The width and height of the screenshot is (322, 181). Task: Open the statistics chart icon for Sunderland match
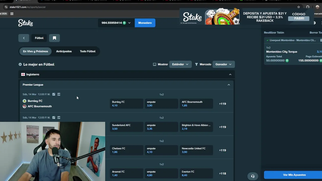pos(54,117)
